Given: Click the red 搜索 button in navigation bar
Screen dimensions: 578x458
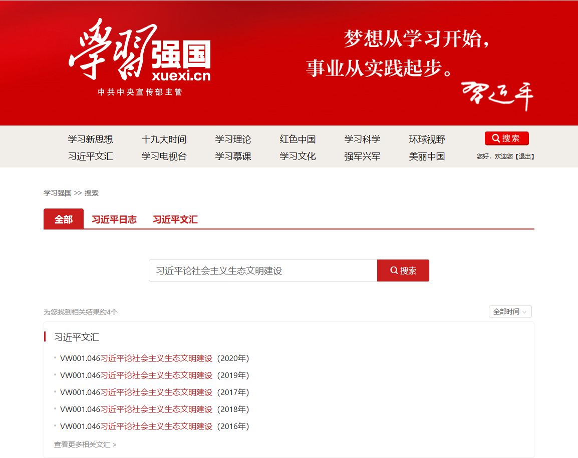Looking at the screenshot, I should tap(506, 138).
